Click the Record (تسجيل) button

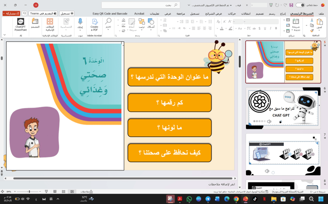pyautogui.click(x=67, y=13)
